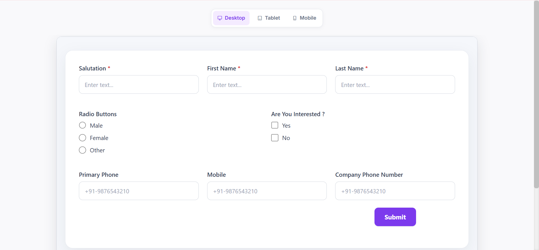Submit the form with the purple button
The height and width of the screenshot is (250, 539).
click(x=395, y=217)
